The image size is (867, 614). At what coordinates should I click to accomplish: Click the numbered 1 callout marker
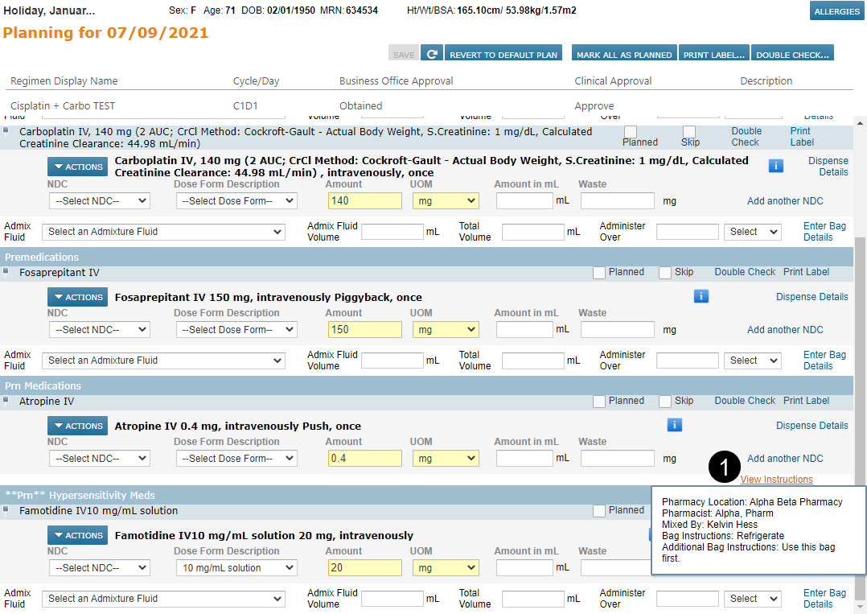click(x=724, y=468)
